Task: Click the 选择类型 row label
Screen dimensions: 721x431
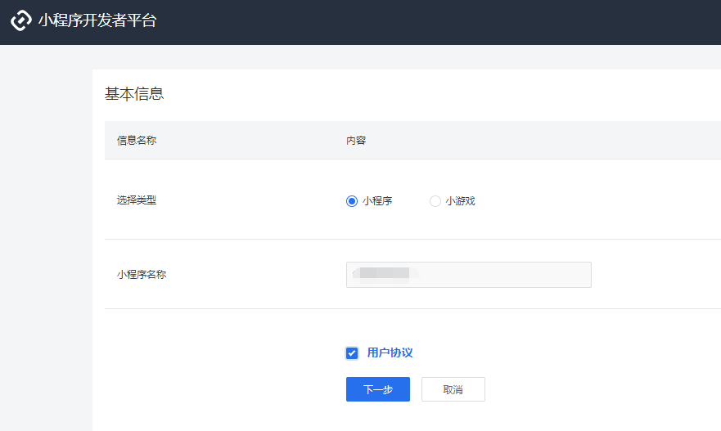Action: click(137, 200)
